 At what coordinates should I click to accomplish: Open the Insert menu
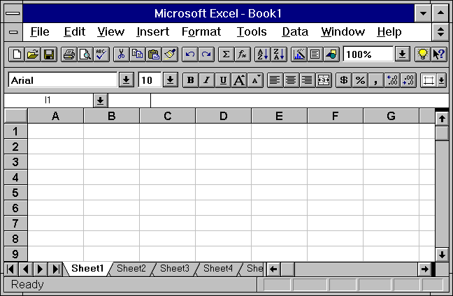(x=153, y=31)
